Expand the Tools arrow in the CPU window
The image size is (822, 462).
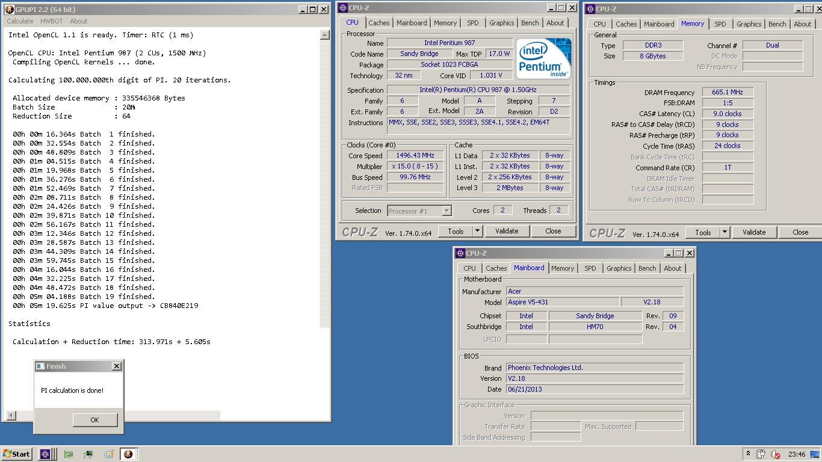477,231
